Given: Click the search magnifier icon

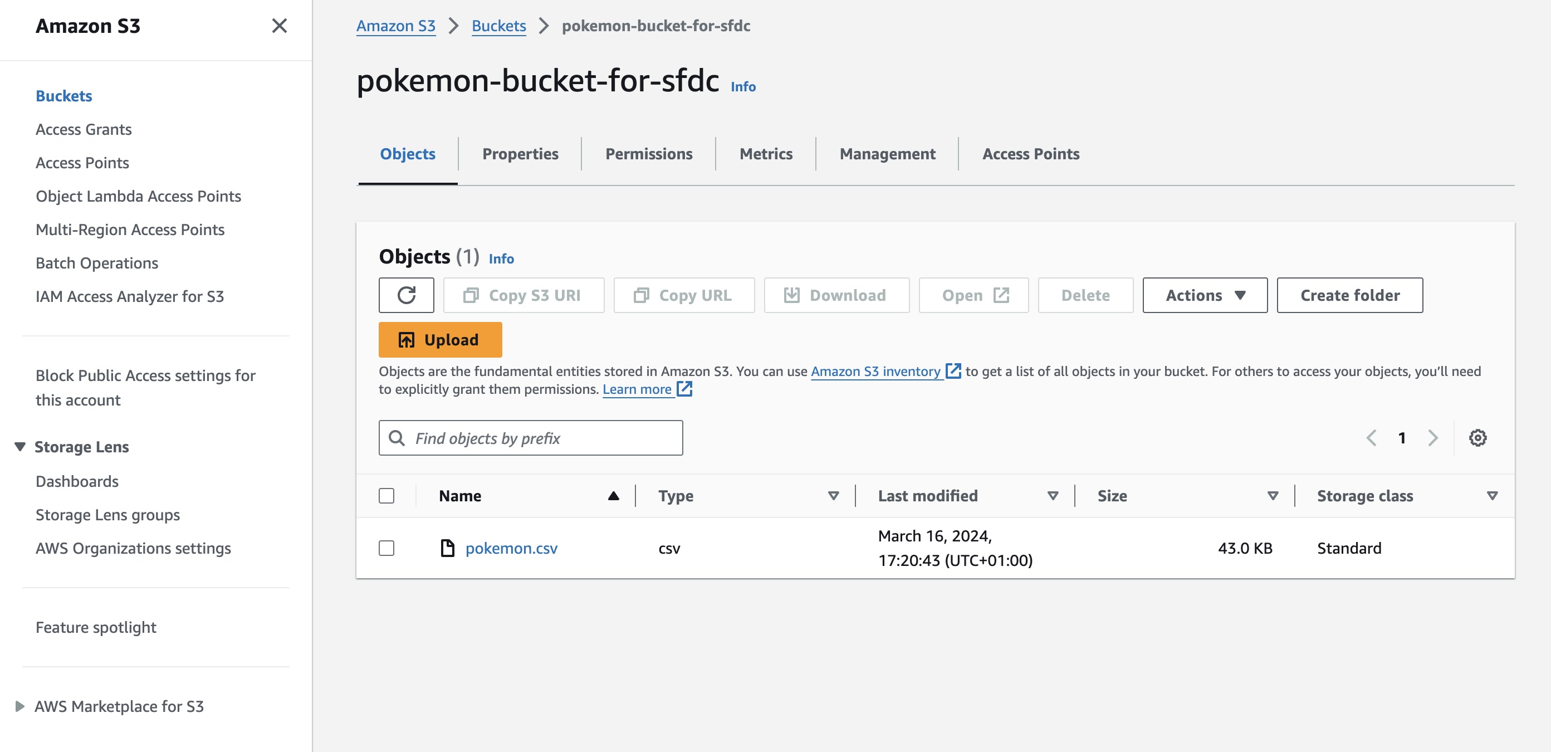Looking at the screenshot, I should (x=397, y=438).
